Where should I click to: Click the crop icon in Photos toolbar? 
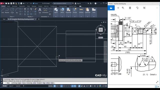point(144,8)
